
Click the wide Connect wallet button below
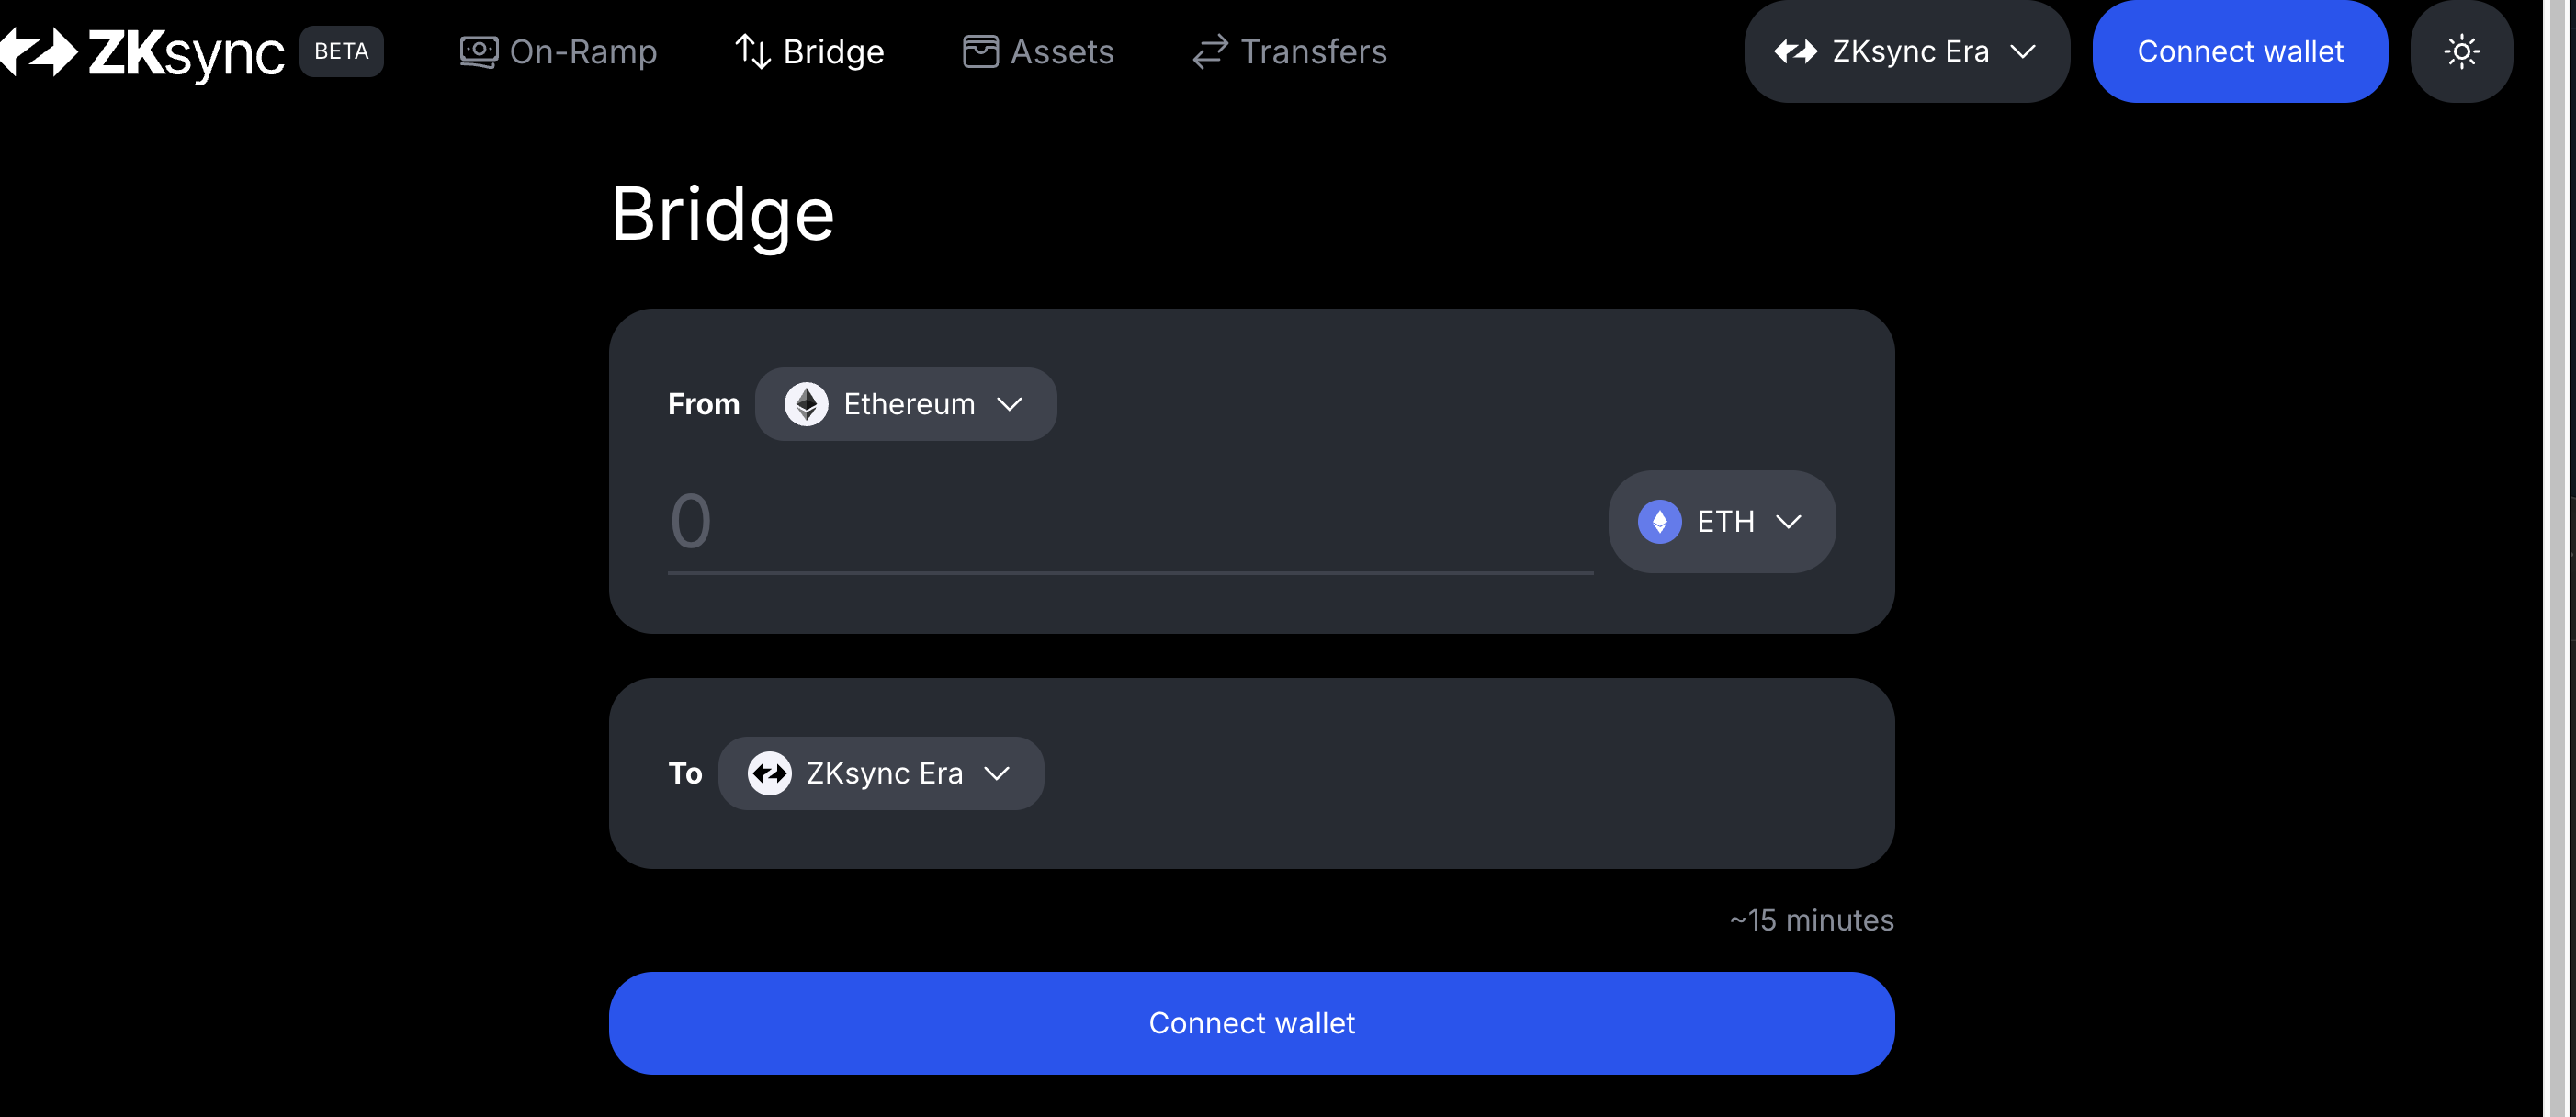[x=1251, y=1023]
